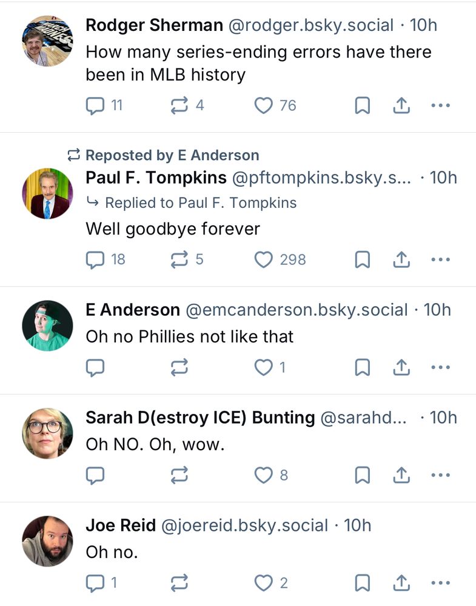This screenshot has height=606, width=476.
Task: Bookmark Sarah Bunting's post
Action: (x=362, y=474)
